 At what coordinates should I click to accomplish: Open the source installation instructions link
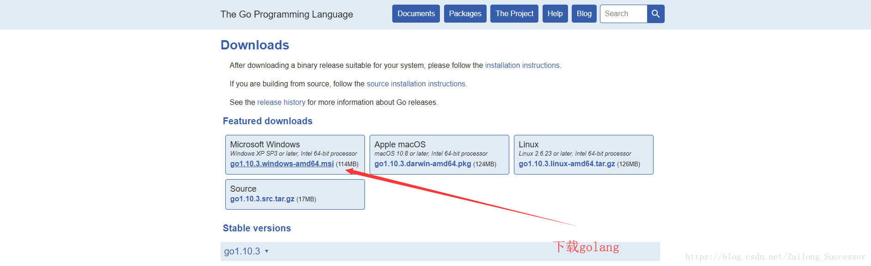point(416,84)
